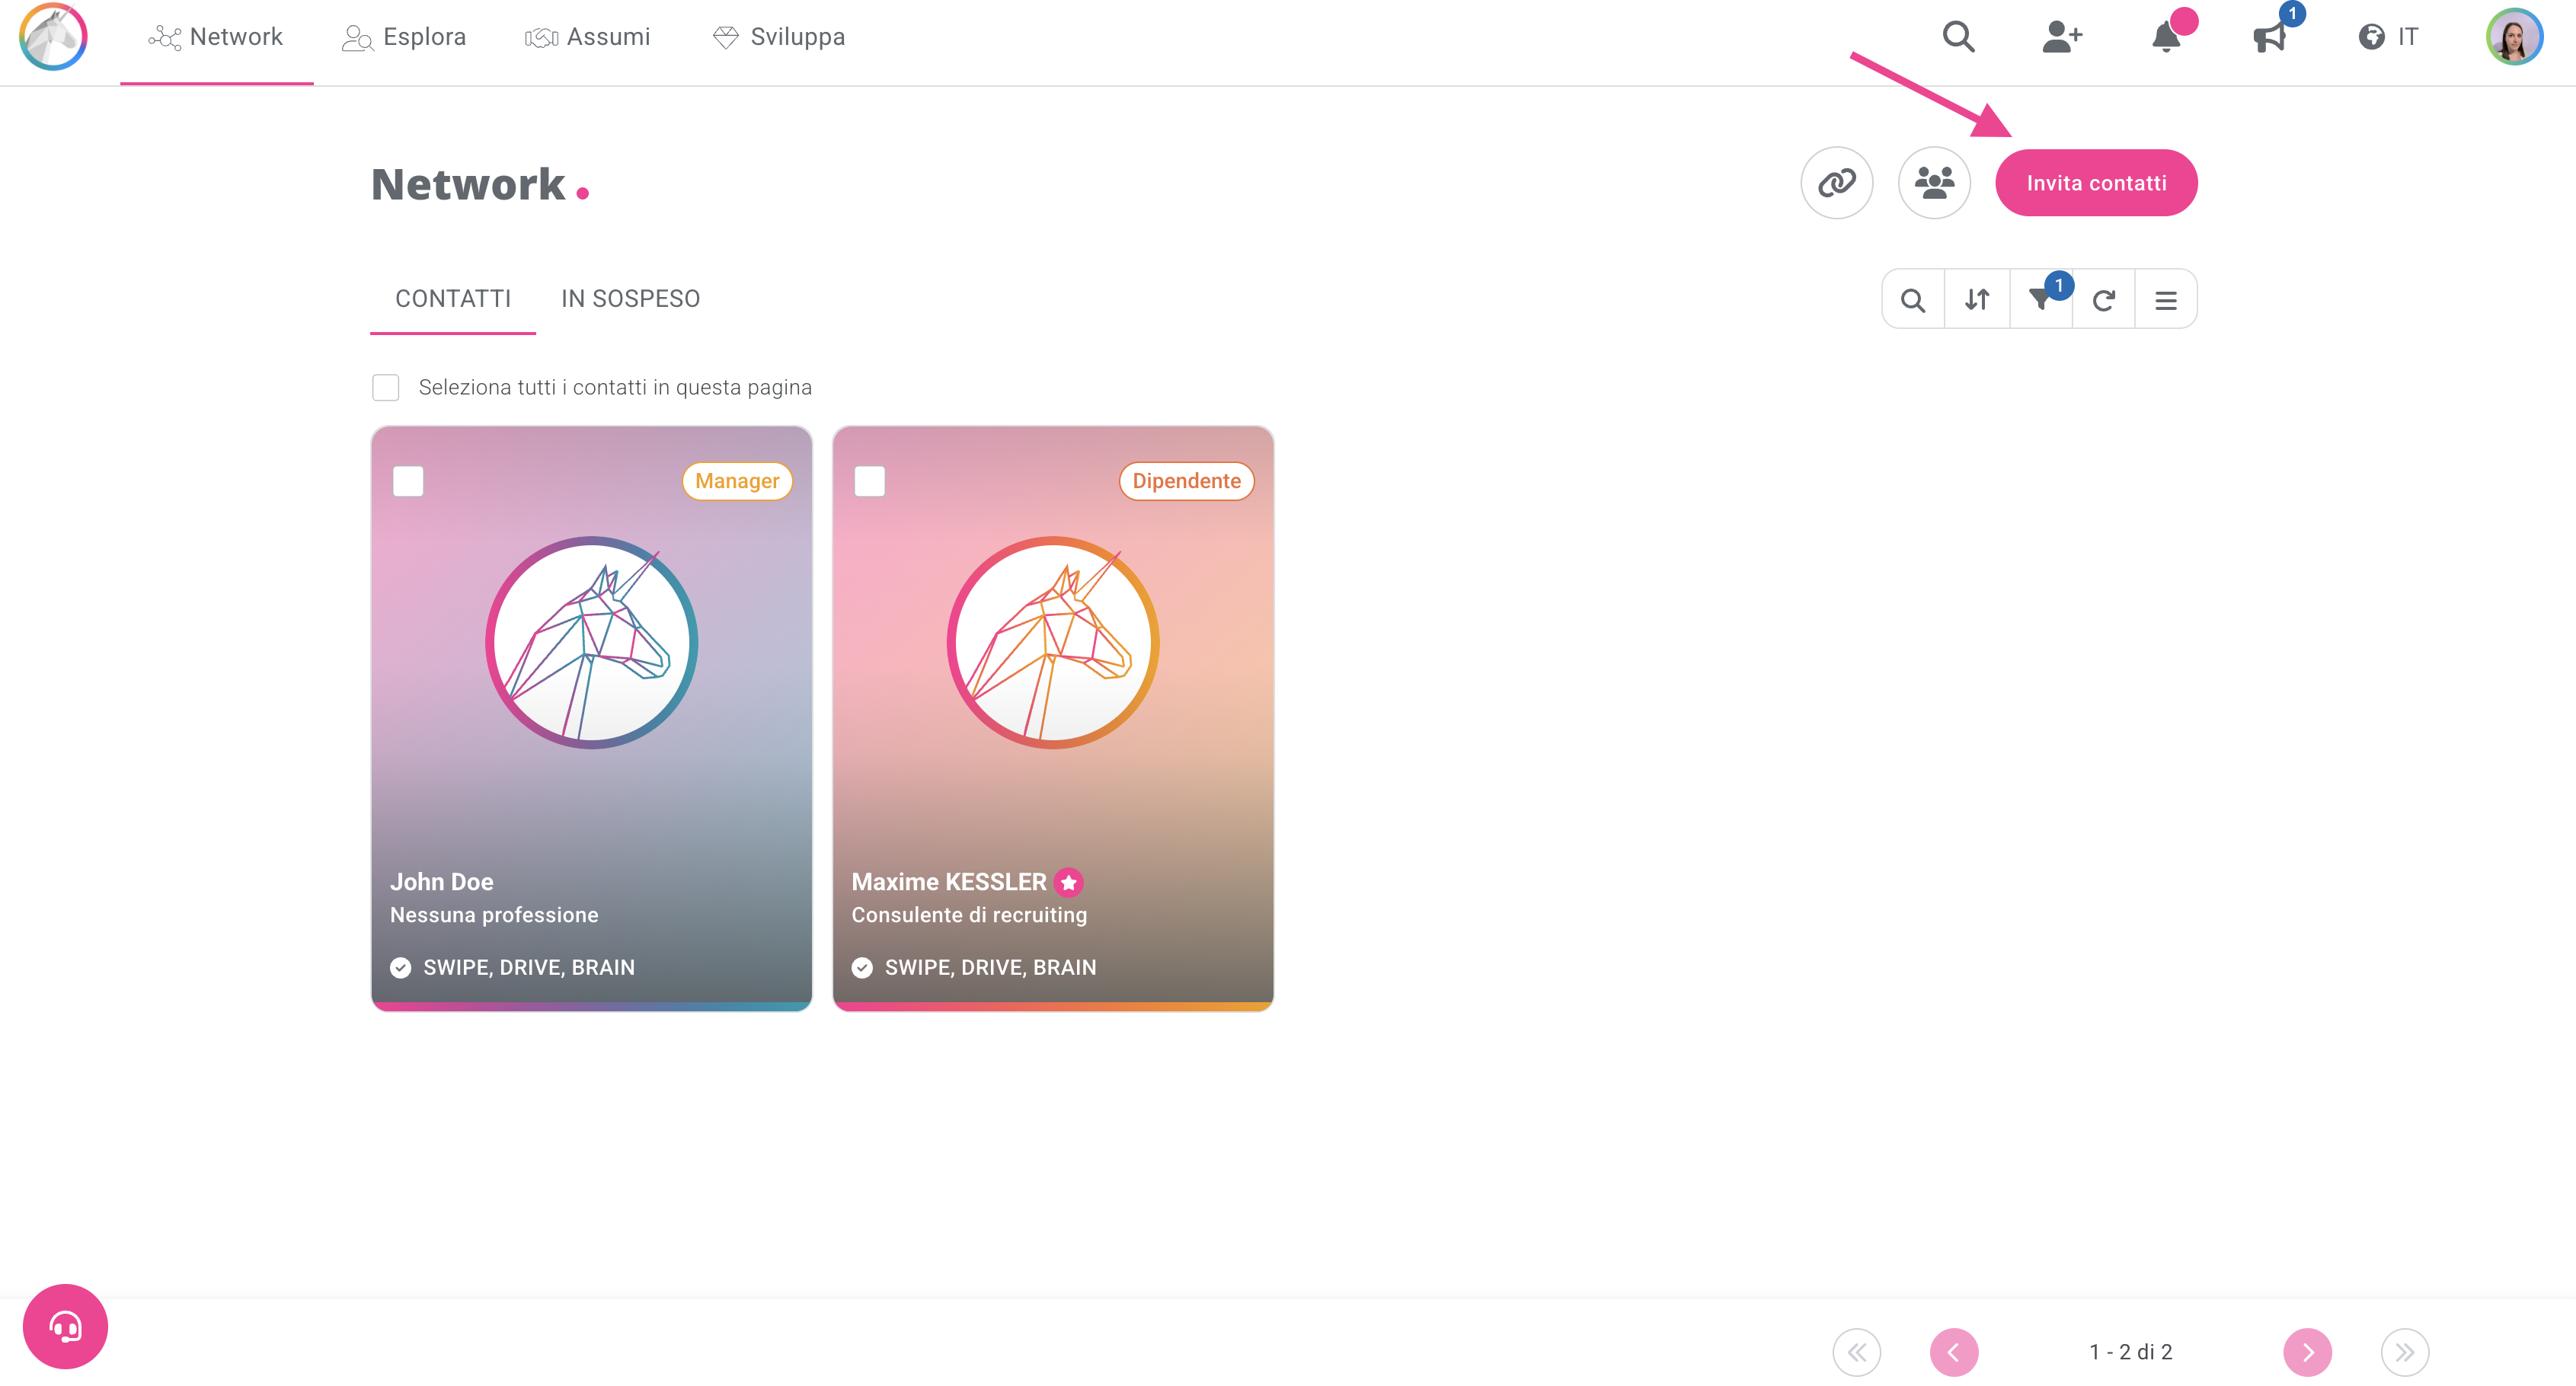The image size is (2576, 1386).
Task: Open the support headset chat button
Action: pyautogui.click(x=65, y=1326)
